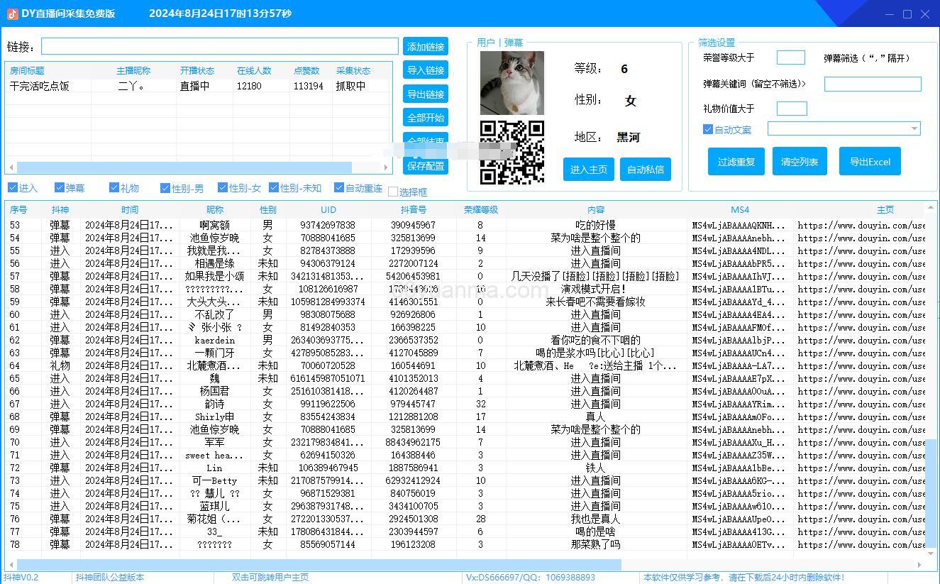This screenshot has height=584, width=940.
Task: Export links using 导出链接
Action: click(425, 93)
